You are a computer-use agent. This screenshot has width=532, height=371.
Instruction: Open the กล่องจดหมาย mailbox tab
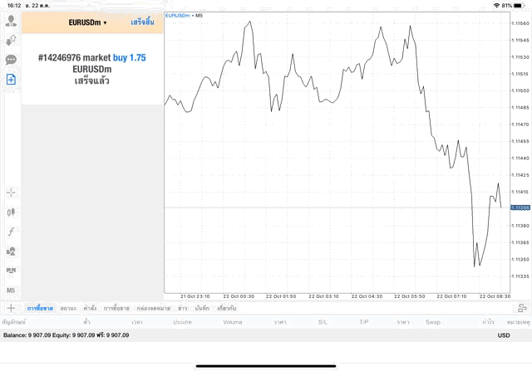click(153, 308)
